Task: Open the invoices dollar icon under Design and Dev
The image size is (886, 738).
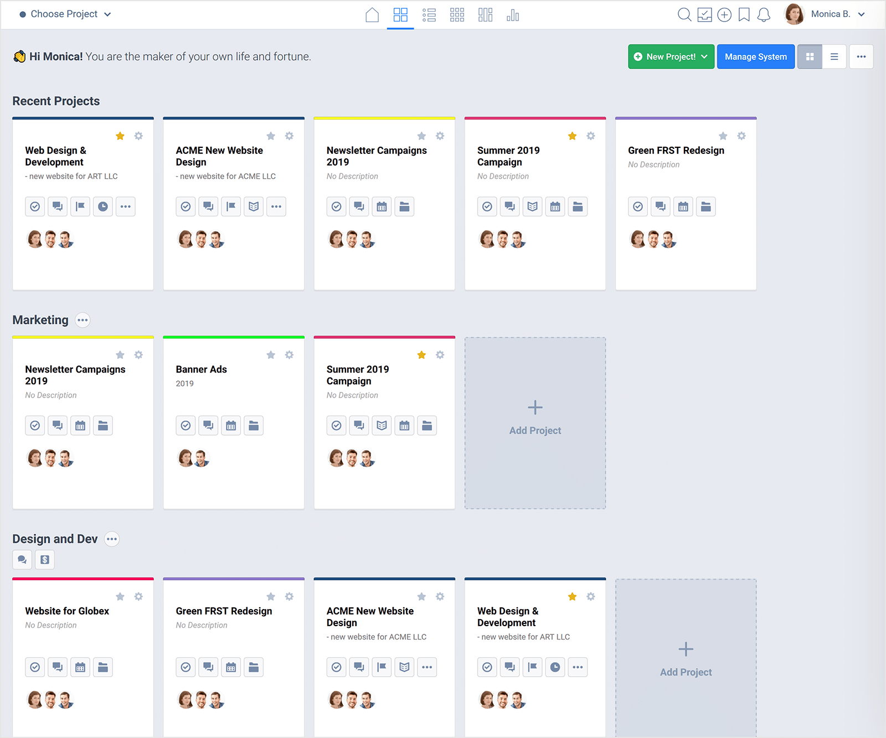Action: click(x=45, y=560)
